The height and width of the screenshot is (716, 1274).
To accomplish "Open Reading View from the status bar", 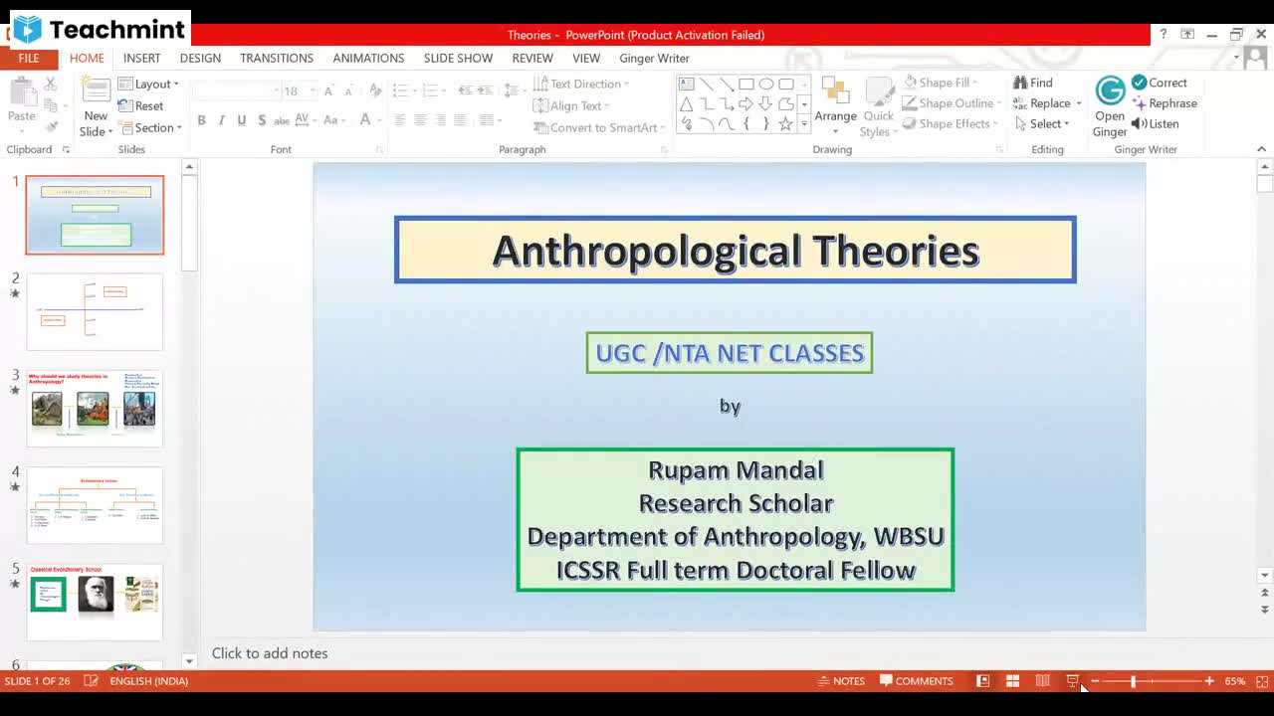I will (1041, 680).
